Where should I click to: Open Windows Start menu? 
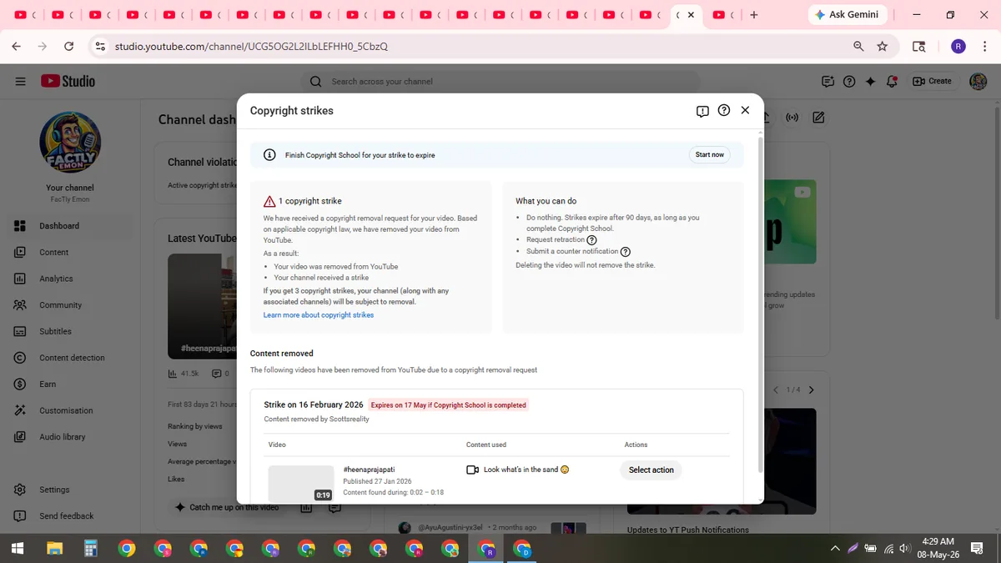pos(17,548)
